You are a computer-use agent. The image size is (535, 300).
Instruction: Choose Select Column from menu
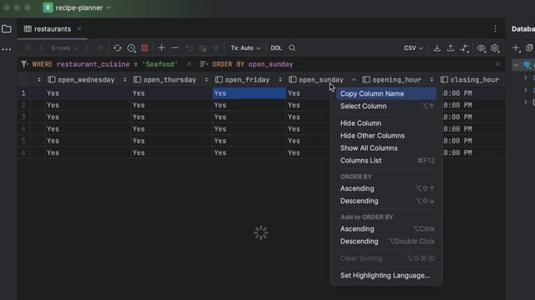386,106
